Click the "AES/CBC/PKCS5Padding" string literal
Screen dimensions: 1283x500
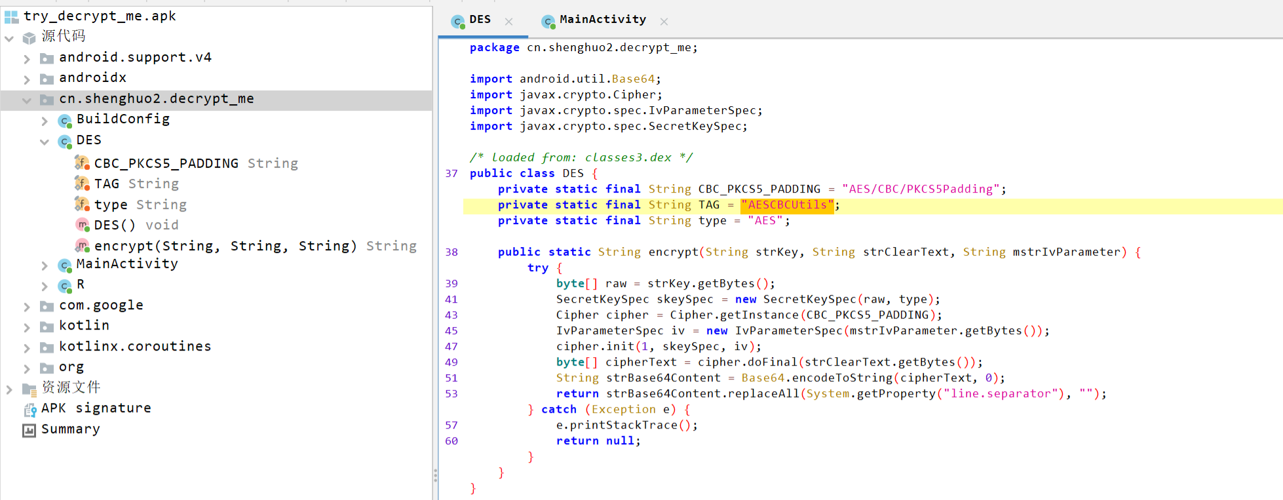click(x=921, y=189)
